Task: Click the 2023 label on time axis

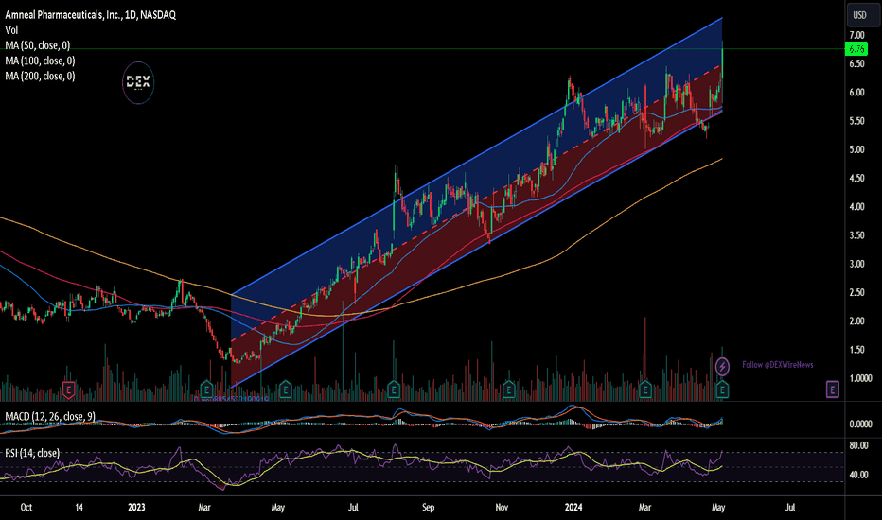Action: 136,507
